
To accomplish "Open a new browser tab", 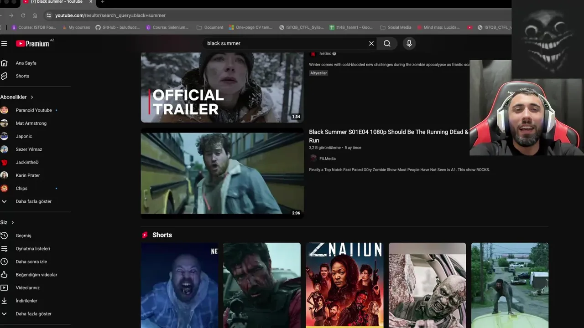I will 102,2.
